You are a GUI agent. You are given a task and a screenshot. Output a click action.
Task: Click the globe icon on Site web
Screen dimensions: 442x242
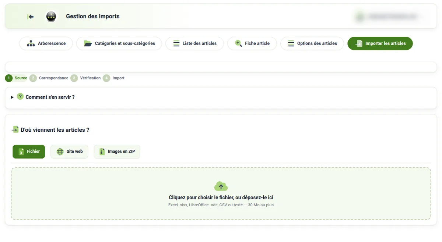(60, 152)
